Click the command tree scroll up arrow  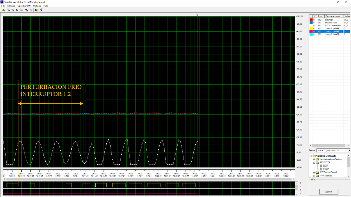coord(349,156)
